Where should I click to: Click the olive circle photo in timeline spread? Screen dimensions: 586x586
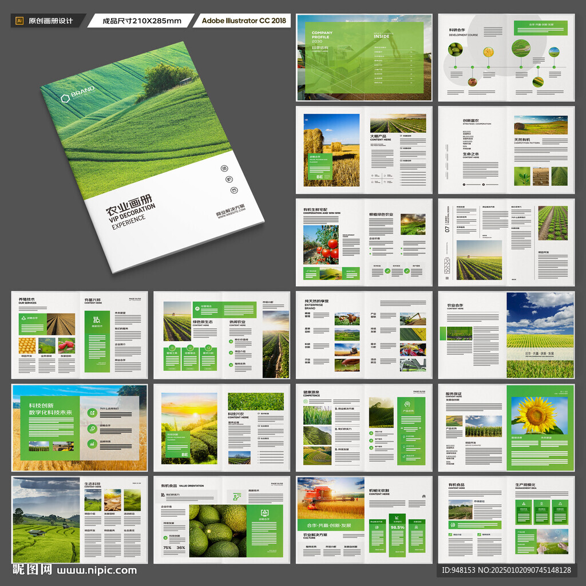(x=455, y=49)
